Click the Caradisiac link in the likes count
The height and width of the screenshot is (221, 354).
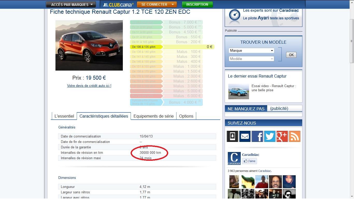tap(264, 171)
